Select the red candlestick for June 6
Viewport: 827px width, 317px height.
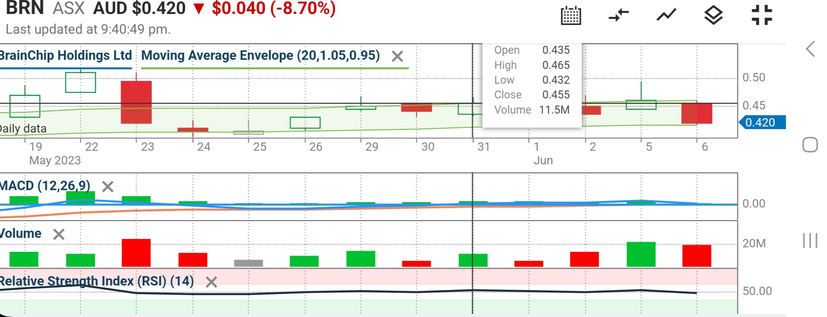697,113
